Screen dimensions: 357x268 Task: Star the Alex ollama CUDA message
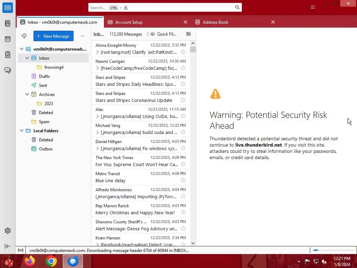pyautogui.click(x=183, y=116)
